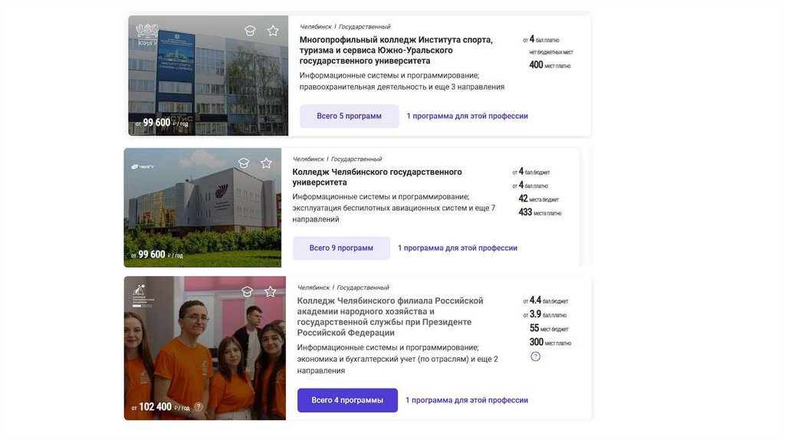
Task: Click the graduation cap icon on the ЮУрГУ college card
Action: click(250, 31)
